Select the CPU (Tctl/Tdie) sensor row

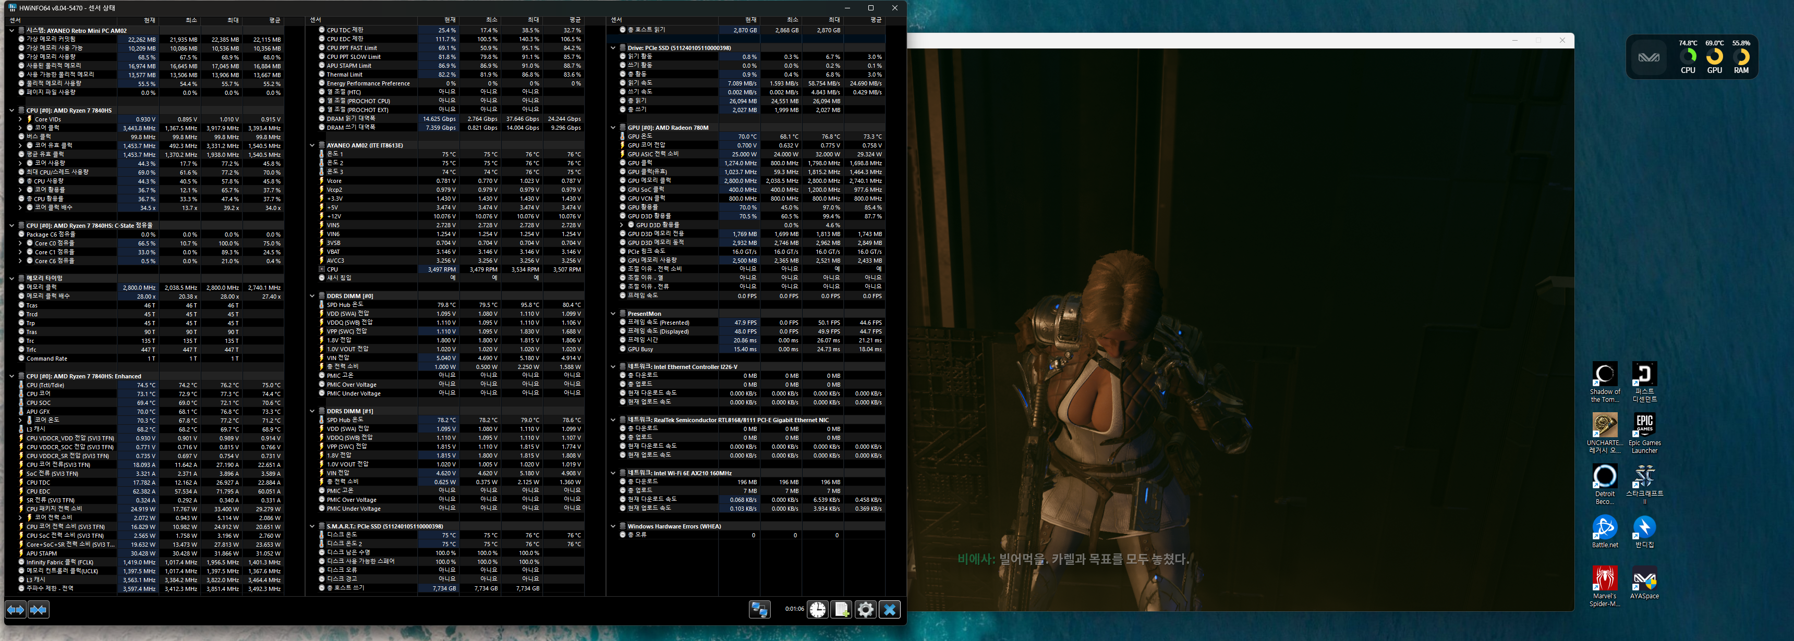46,385
